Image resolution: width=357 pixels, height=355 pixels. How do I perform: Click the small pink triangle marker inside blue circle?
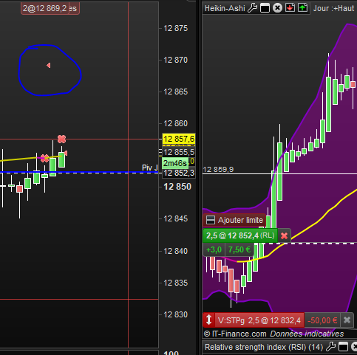[x=49, y=65]
